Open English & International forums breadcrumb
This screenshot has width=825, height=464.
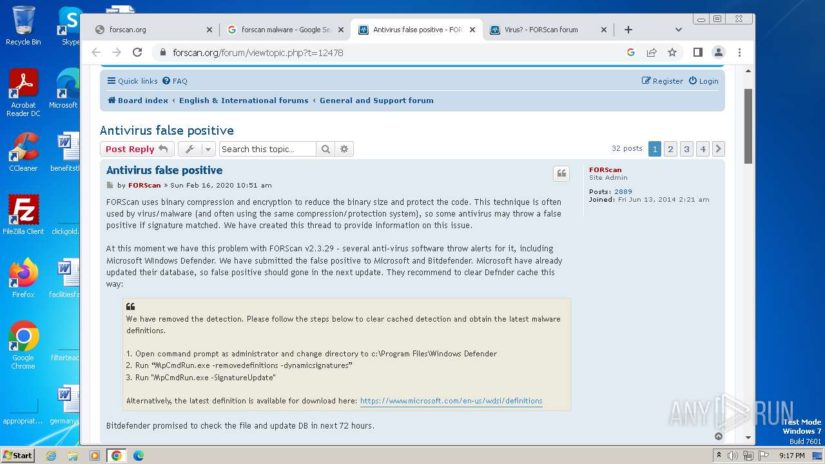[244, 101]
